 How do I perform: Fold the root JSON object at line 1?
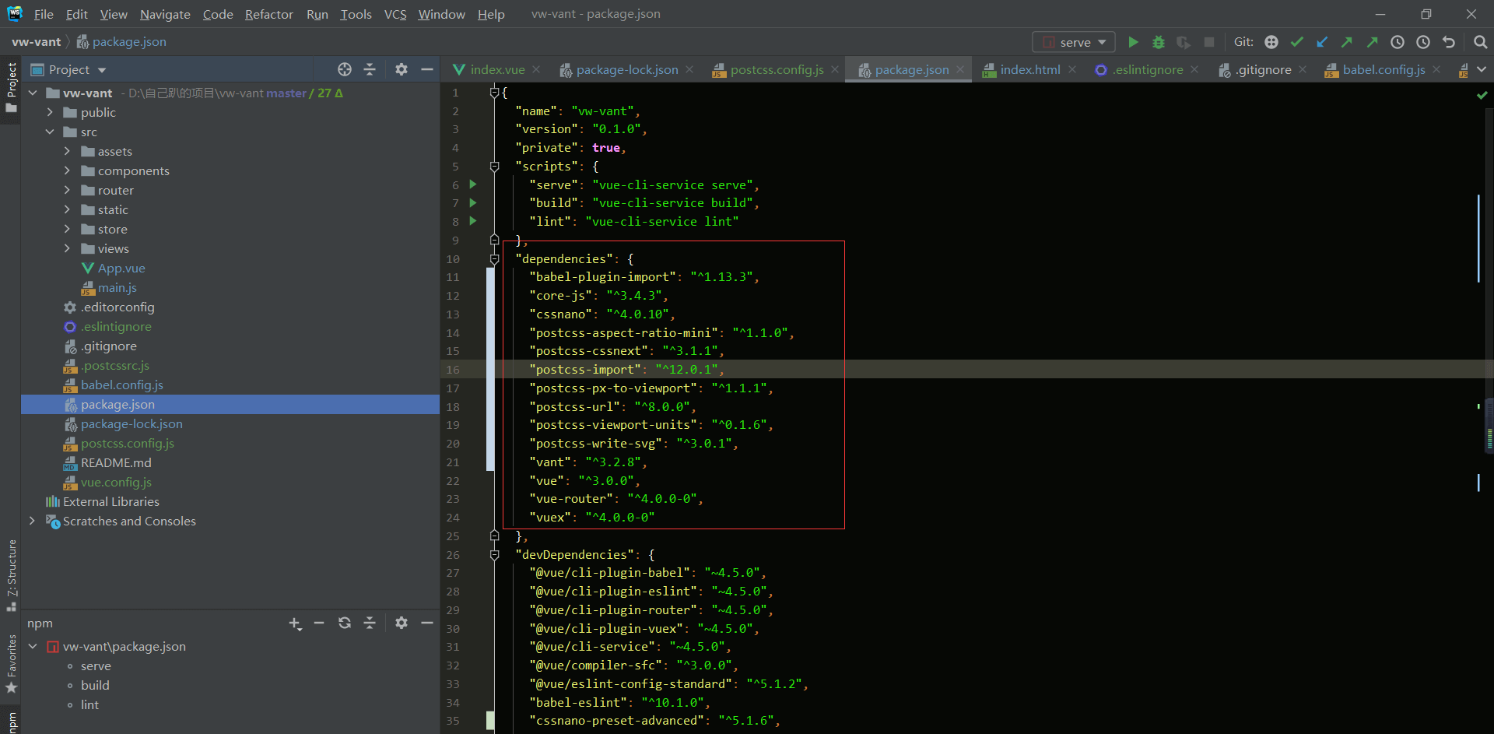pyautogui.click(x=494, y=93)
